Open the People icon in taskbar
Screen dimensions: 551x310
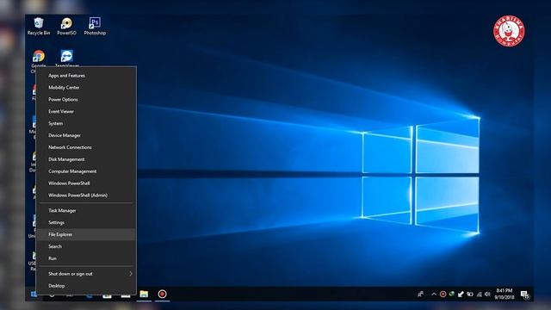(x=420, y=294)
